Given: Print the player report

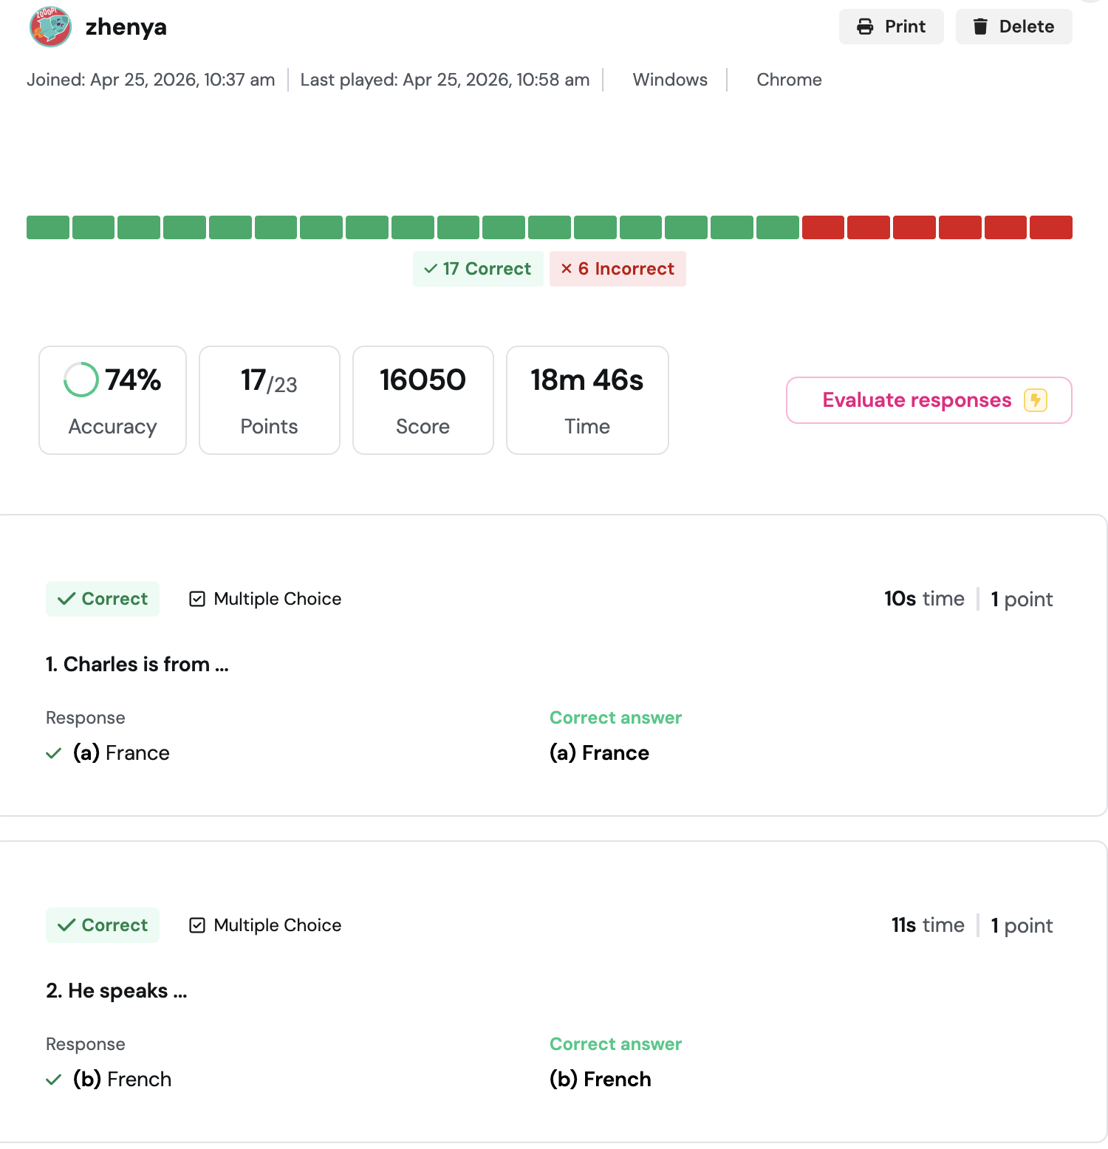Looking at the screenshot, I should [891, 27].
